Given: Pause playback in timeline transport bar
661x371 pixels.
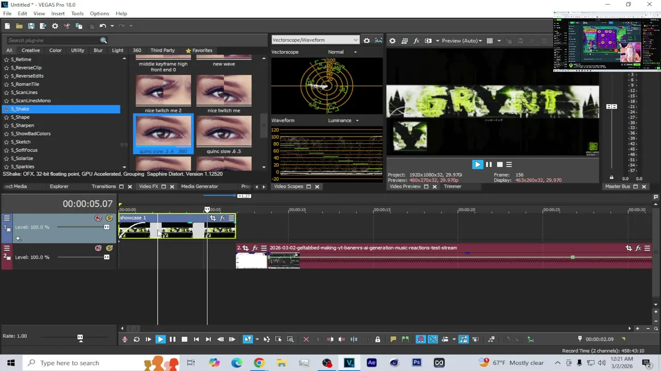Looking at the screenshot, I should click(x=172, y=339).
